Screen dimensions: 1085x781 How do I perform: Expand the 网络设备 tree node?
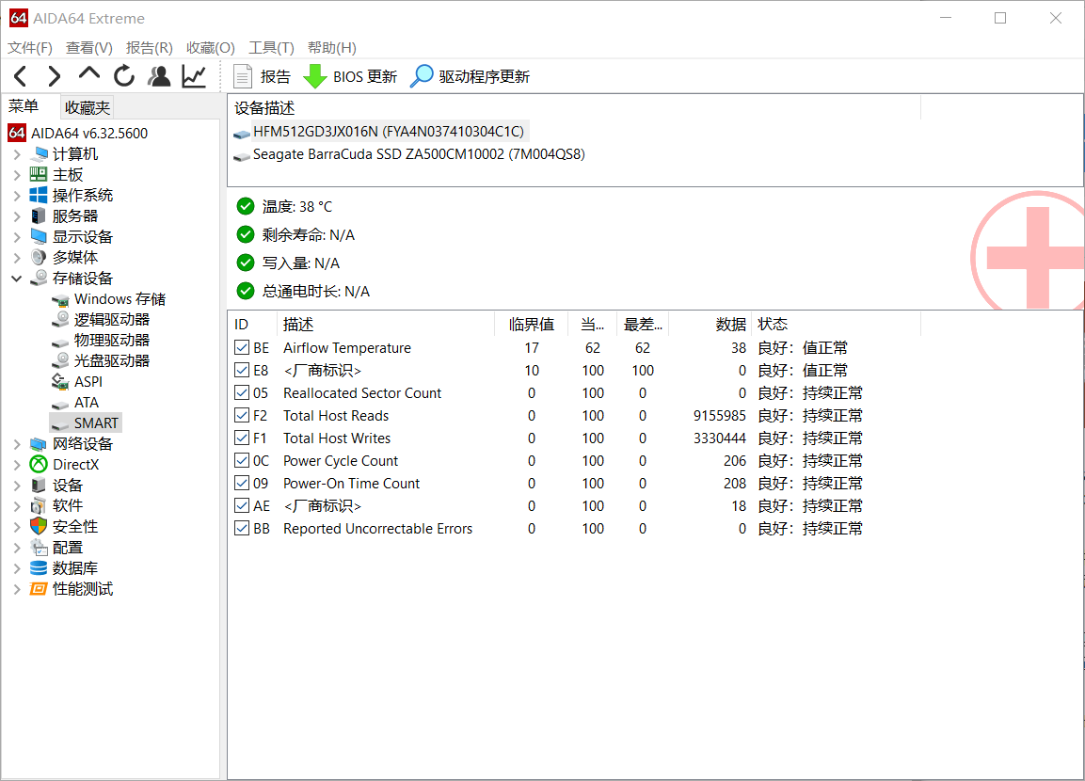tap(17, 444)
